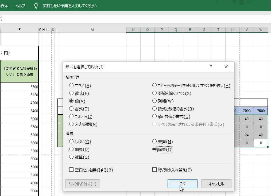271x196 pixels.
Task: Select the 乗算 operation
Action: [x=154, y=141]
